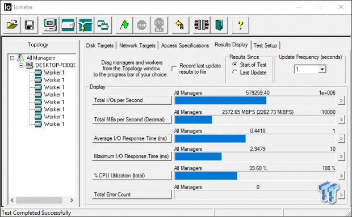Click Average I/O Response Time button
Viewport: 352px width, 217px height.
pos(132,138)
